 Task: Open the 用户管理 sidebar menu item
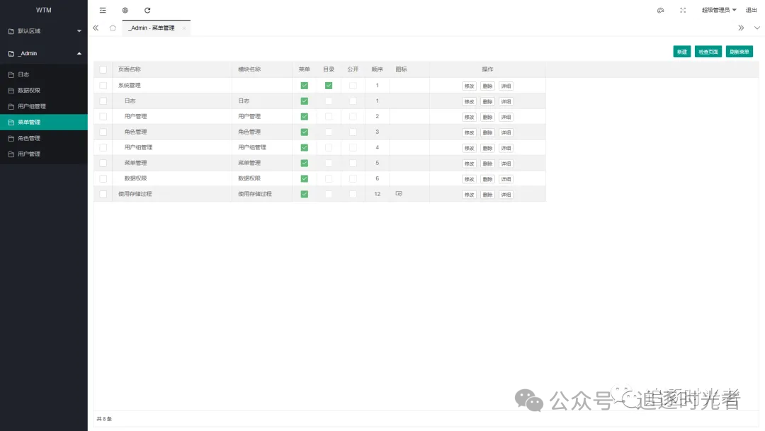(x=44, y=154)
